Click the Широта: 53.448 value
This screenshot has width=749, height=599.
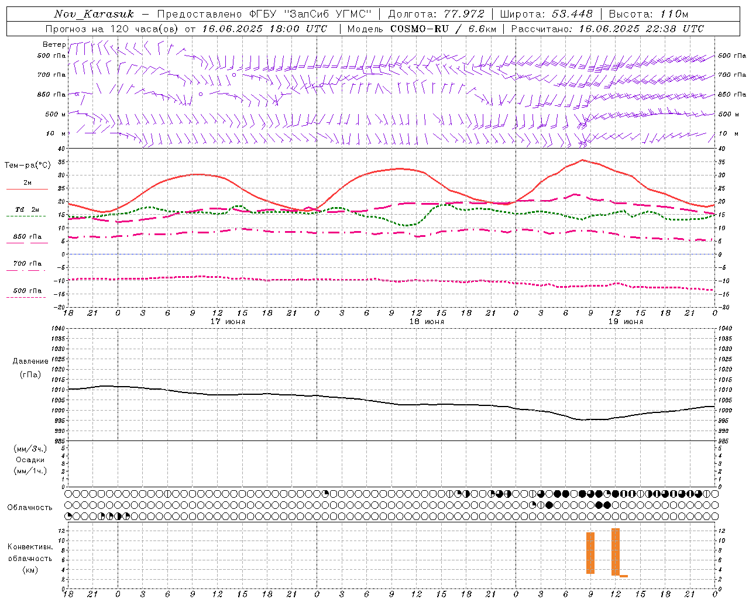click(547, 14)
